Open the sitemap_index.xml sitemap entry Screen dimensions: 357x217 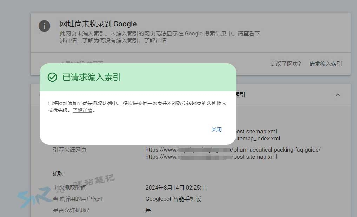pos(257,138)
